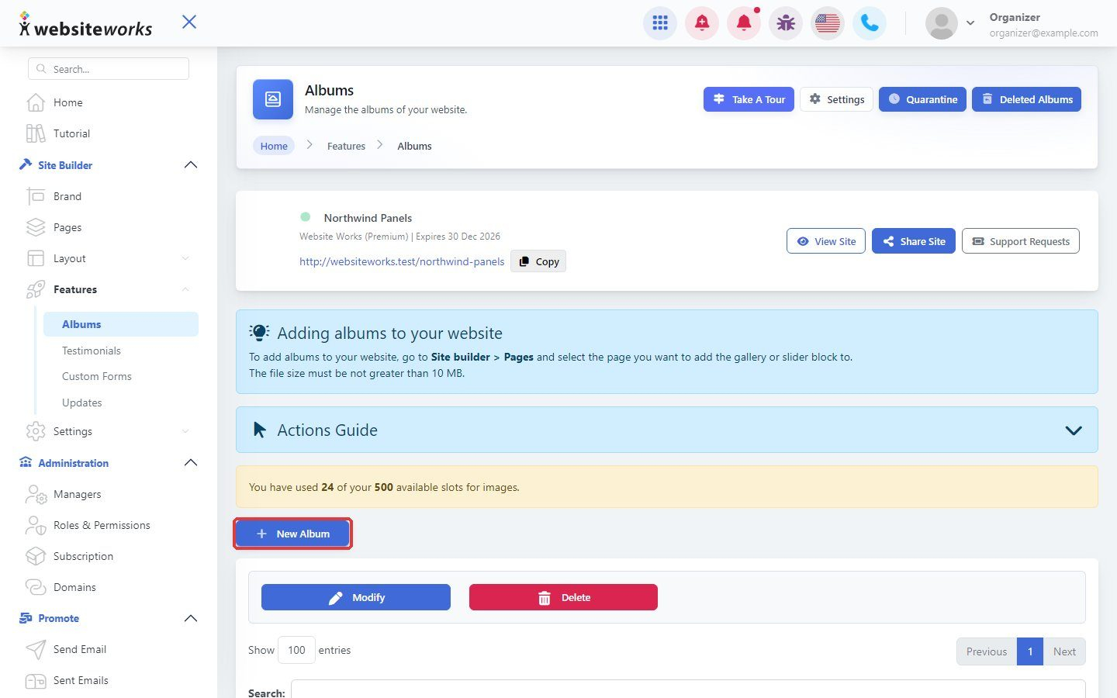Click the Copy URL button
The height and width of the screenshot is (698, 1117).
point(538,261)
